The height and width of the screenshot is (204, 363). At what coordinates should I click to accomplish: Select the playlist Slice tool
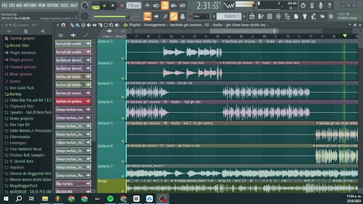pyautogui.click(x=100, y=25)
